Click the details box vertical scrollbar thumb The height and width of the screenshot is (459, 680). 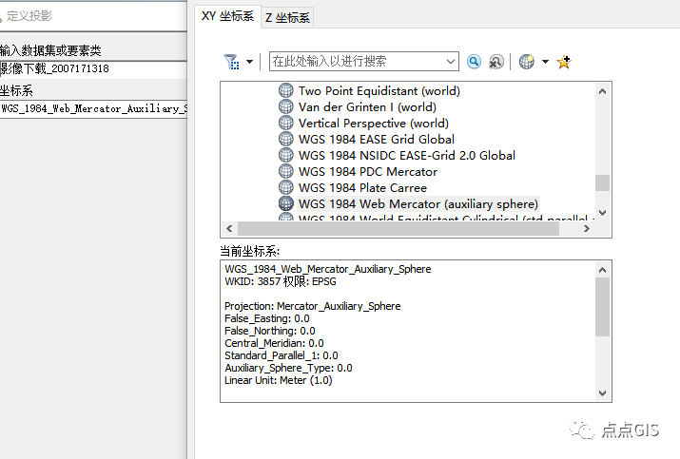coord(602,307)
